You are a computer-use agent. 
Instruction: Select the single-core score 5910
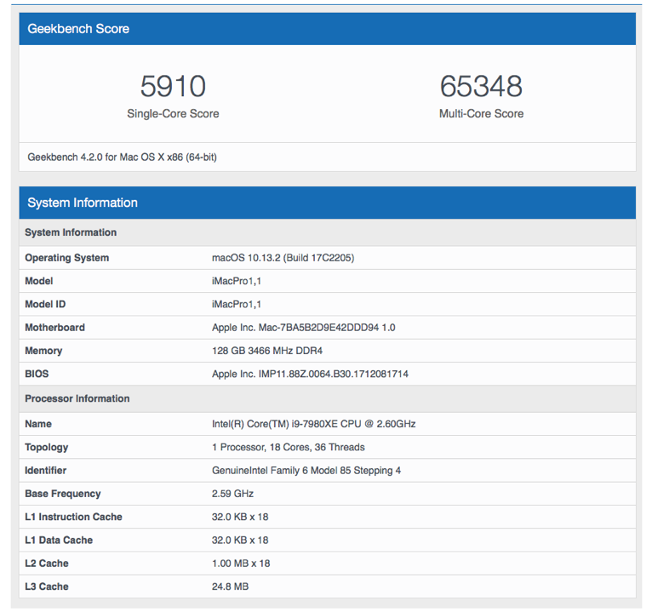click(x=173, y=86)
